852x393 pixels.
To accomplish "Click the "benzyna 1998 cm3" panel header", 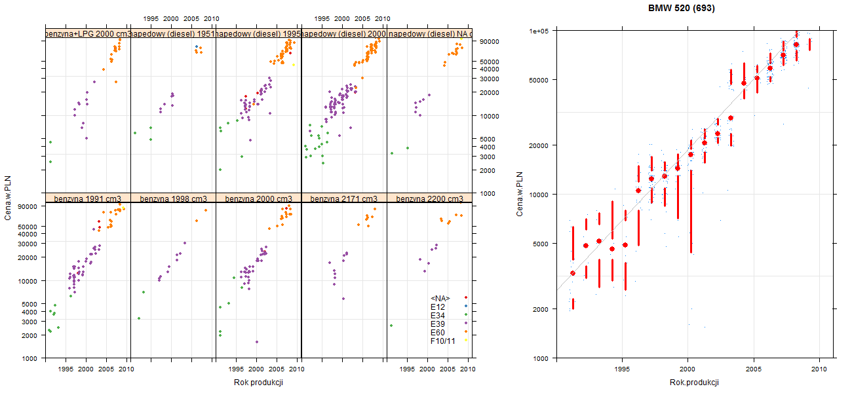I will pyautogui.click(x=174, y=198).
